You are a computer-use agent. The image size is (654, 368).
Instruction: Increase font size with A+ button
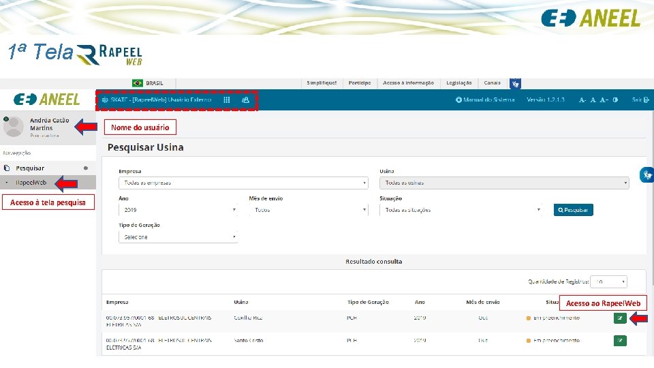coord(604,99)
